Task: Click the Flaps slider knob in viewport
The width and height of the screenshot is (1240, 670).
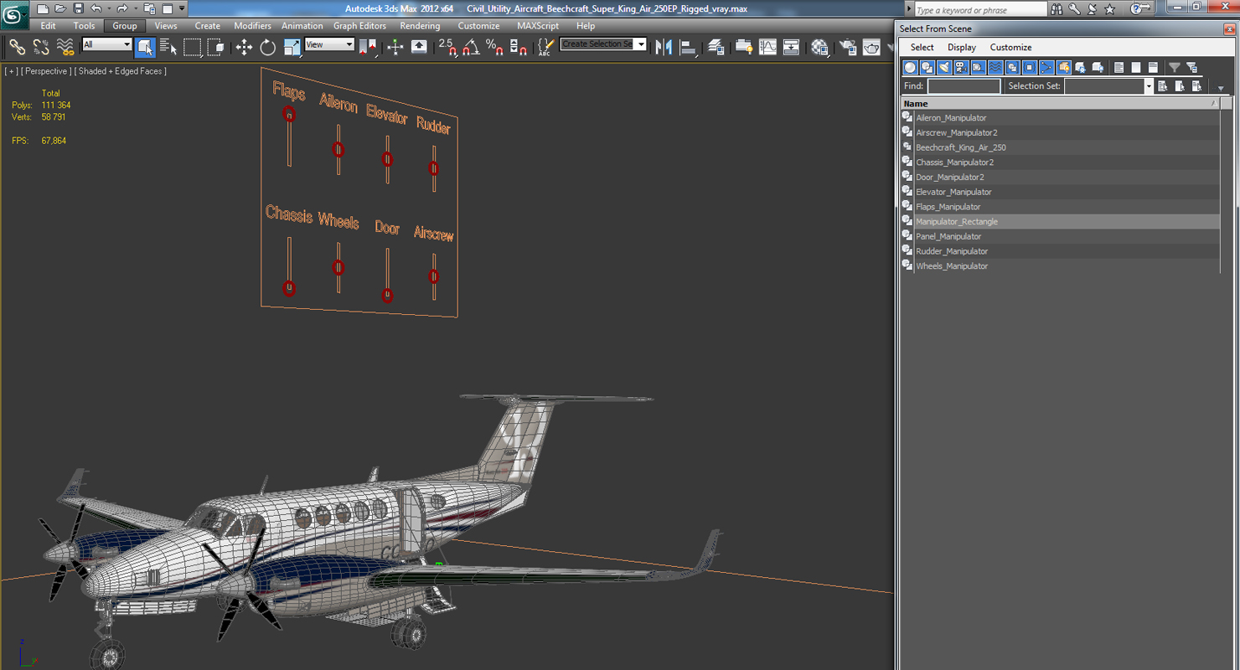Action: tap(289, 115)
